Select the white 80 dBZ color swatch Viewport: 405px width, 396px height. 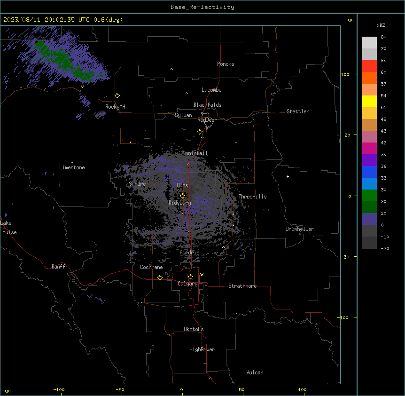point(369,43)
